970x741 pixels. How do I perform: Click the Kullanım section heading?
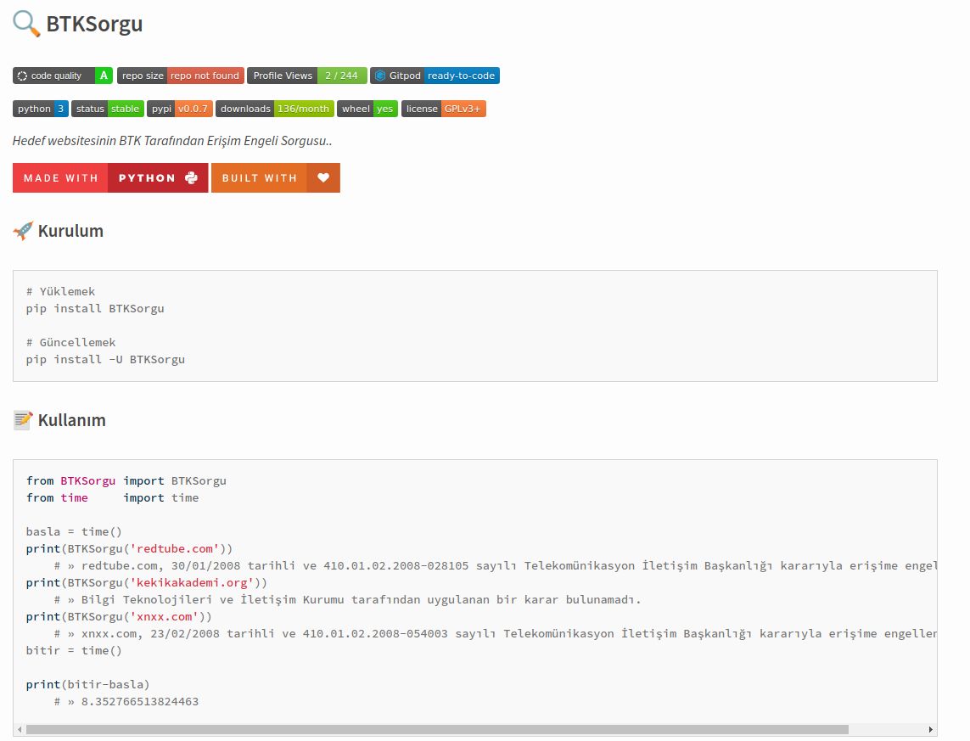tap(72, 420)
